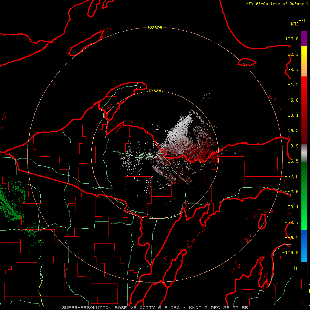Click the -109.8 velocity scale value
This screenshot has height=310, width=310.
coord(290,253)
